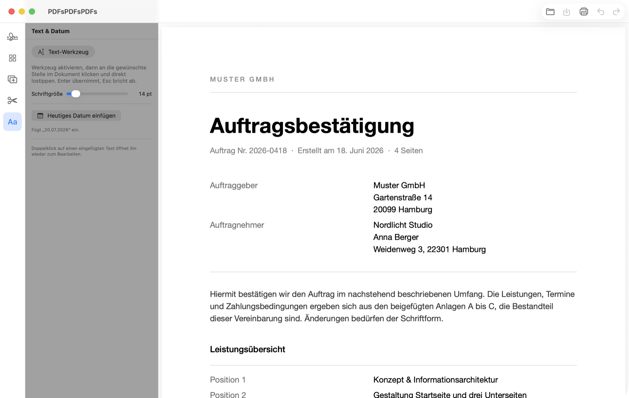Open a file with the folder icon
This screenshot has height=398, width=629.
[550, 12]
